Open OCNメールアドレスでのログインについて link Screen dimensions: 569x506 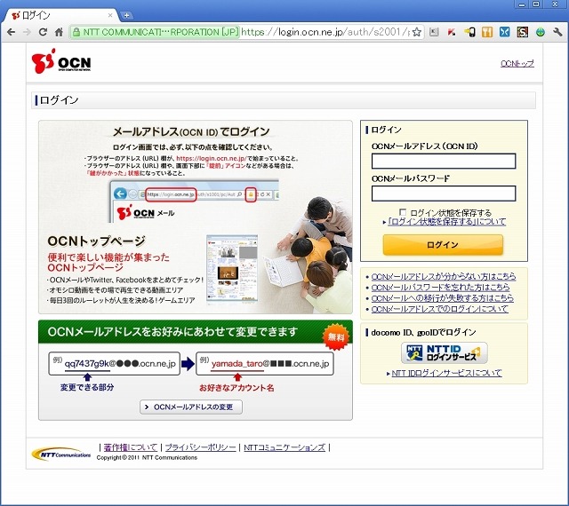[x=440, y=309]
